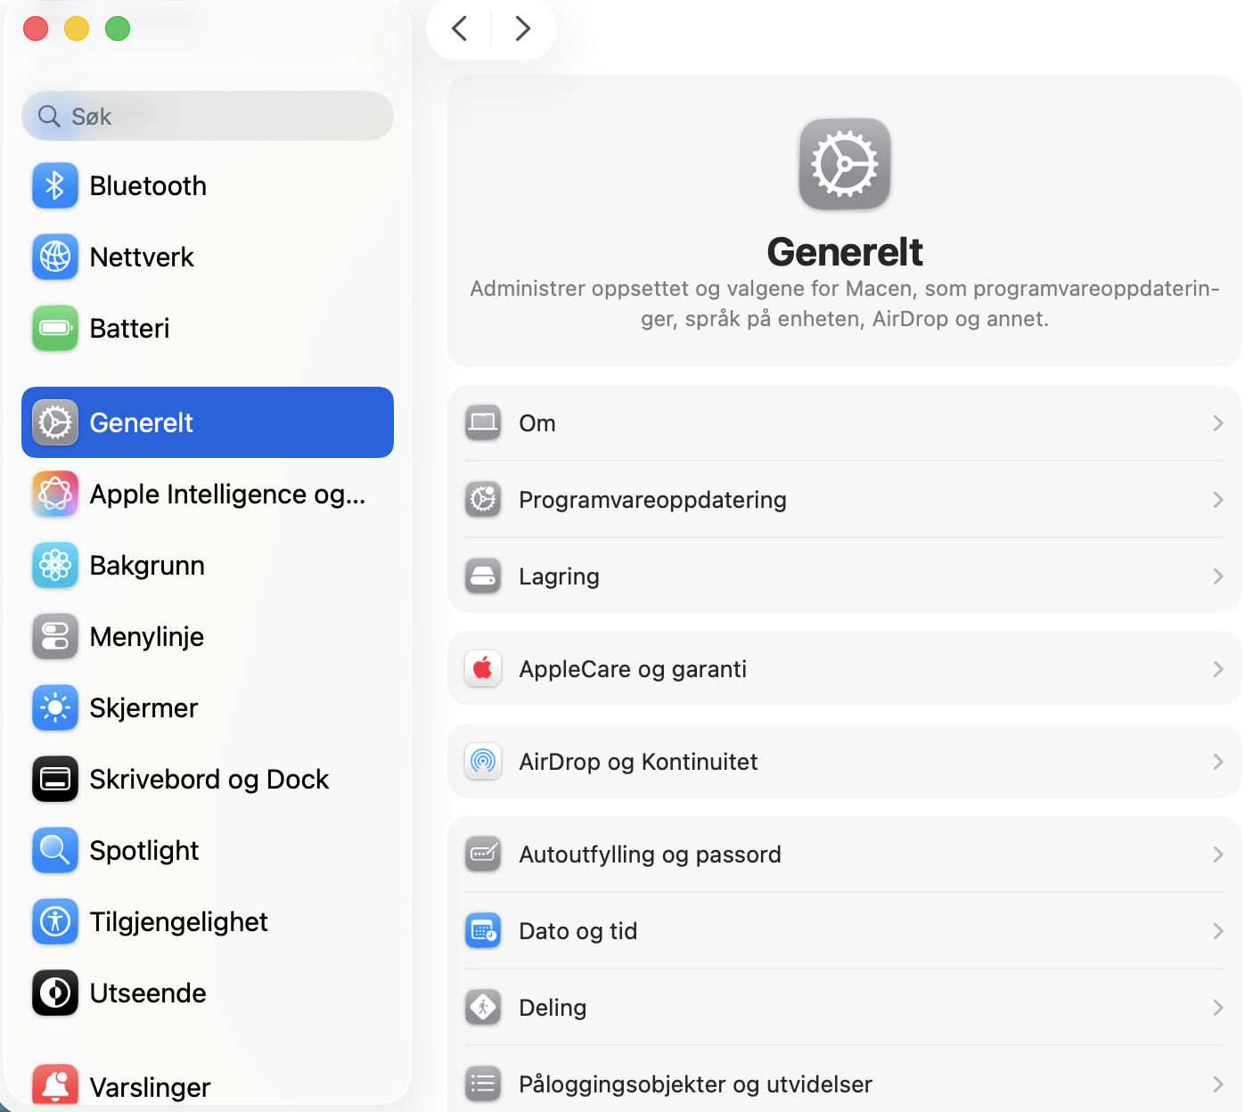Select Generelt label in the sidebar

[142, 422]
